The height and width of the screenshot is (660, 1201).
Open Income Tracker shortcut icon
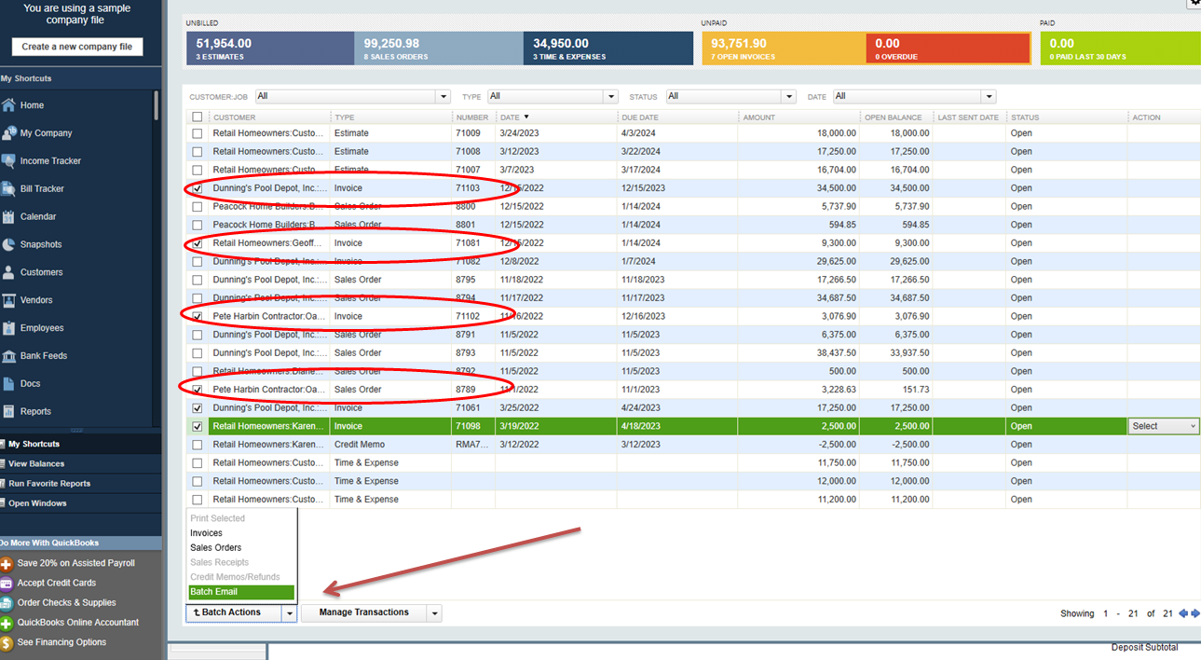pos(8,161)
